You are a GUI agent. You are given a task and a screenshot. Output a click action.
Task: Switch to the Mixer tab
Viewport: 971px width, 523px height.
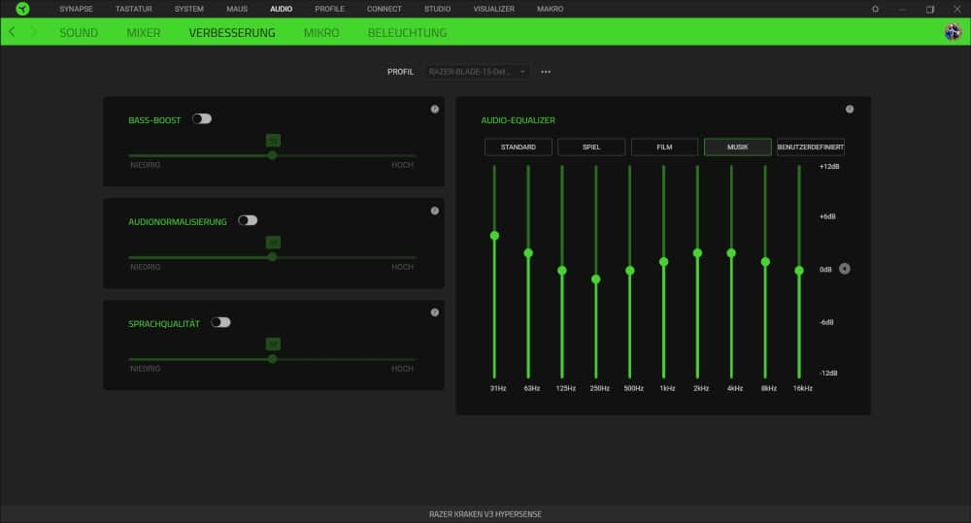click(x=144, y=32)
